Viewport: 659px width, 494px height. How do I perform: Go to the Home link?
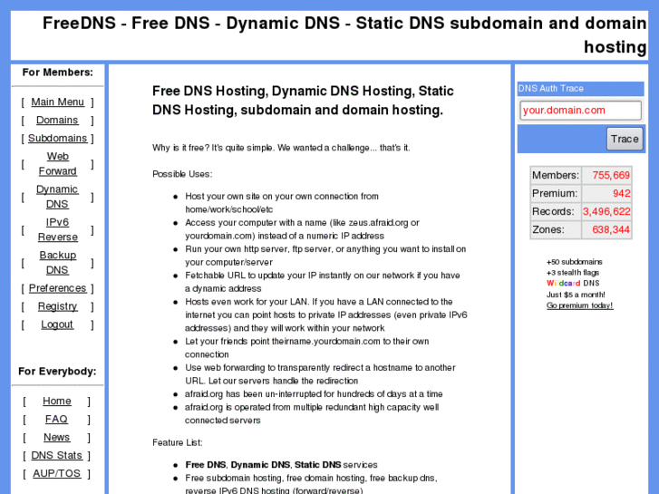[57, 401]
